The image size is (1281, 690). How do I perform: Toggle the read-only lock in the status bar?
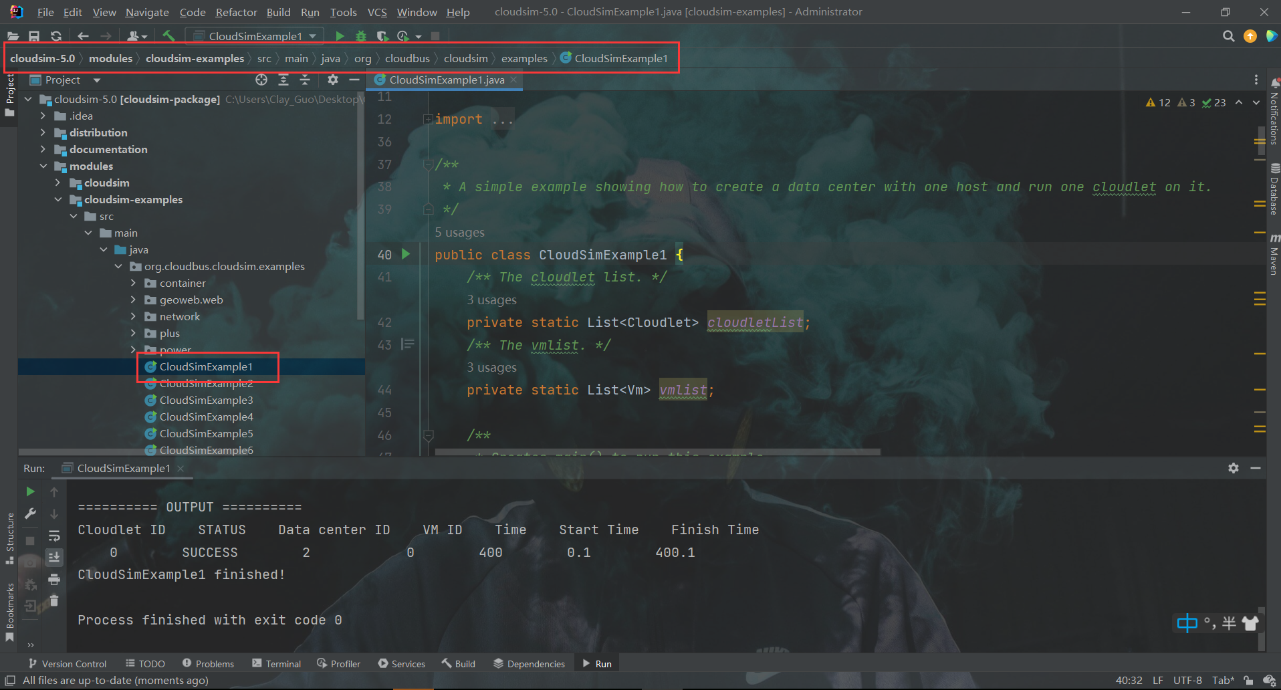point(1248,680)
